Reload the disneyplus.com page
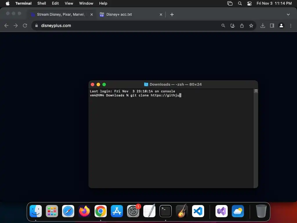Image resolution: width=297 pixels, height=223 pixels. click(25, 26)
